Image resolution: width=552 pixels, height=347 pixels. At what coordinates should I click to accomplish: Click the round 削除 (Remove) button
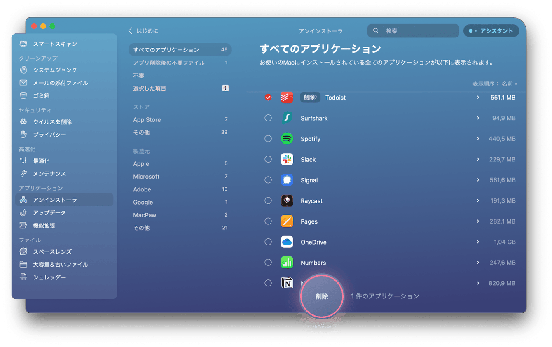[322, 296]
